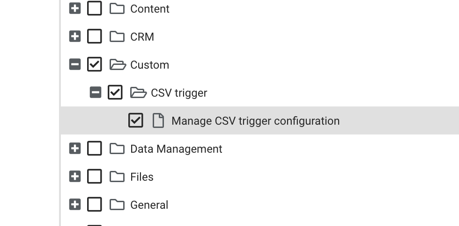This screenshot has height=226, width=459.
Task: Uncheck Manage CSV trigger configuration checkbox
Action: [x=136, y=120]
